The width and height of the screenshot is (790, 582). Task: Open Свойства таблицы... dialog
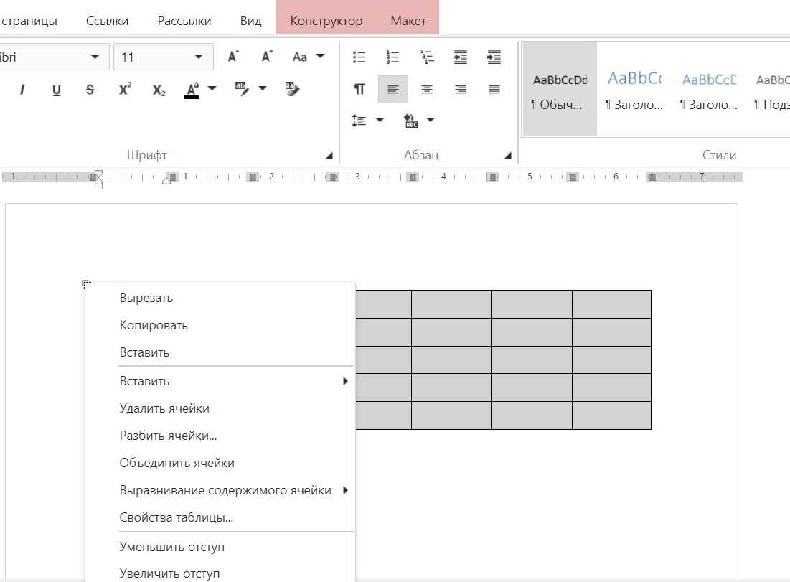tap(177, 517)
